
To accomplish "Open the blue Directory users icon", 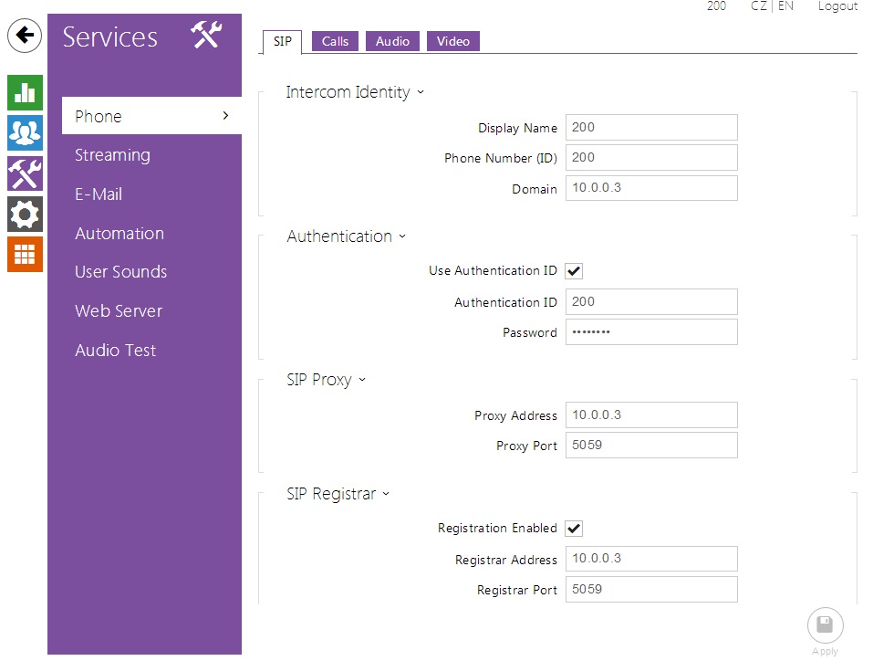I will coord(25,133).
